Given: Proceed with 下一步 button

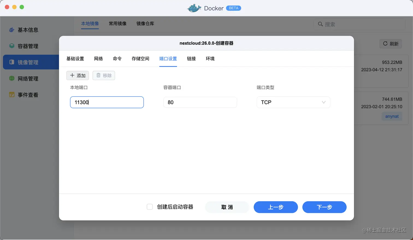Looking at the screenshot, I should (324, 207).
